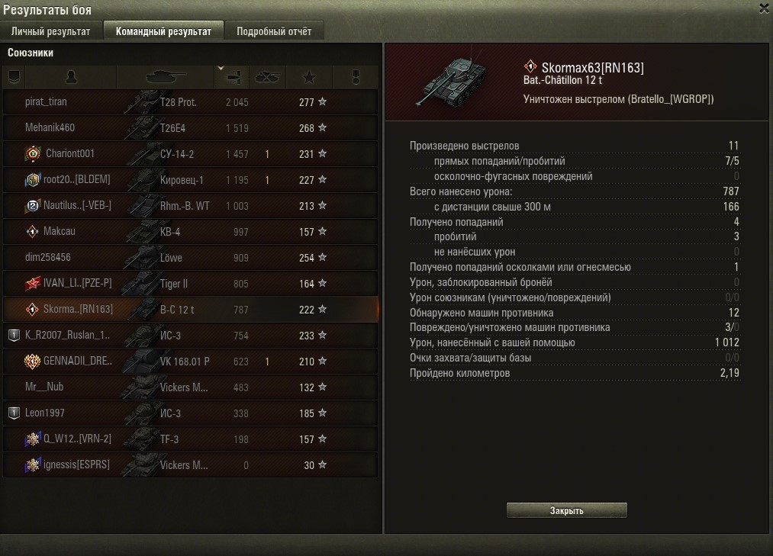
Task: Select dim258456 Löwe player row
Action: tap(190, 257)
